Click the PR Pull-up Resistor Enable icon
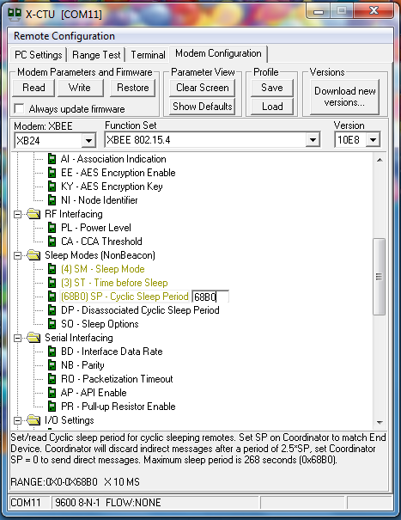The image size is (401, 520). pyautogui.click(x=52, y=407)
